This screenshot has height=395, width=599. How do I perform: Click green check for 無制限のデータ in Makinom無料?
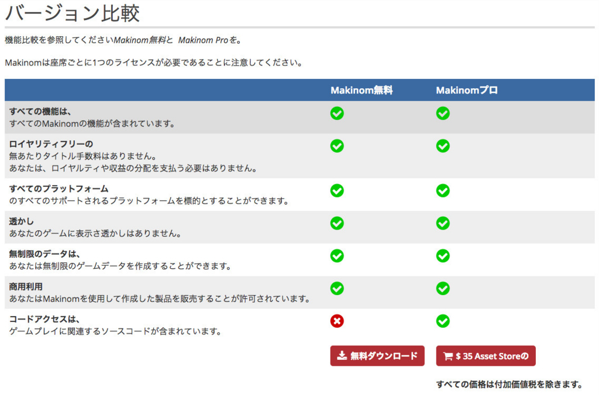click(337, 256)
